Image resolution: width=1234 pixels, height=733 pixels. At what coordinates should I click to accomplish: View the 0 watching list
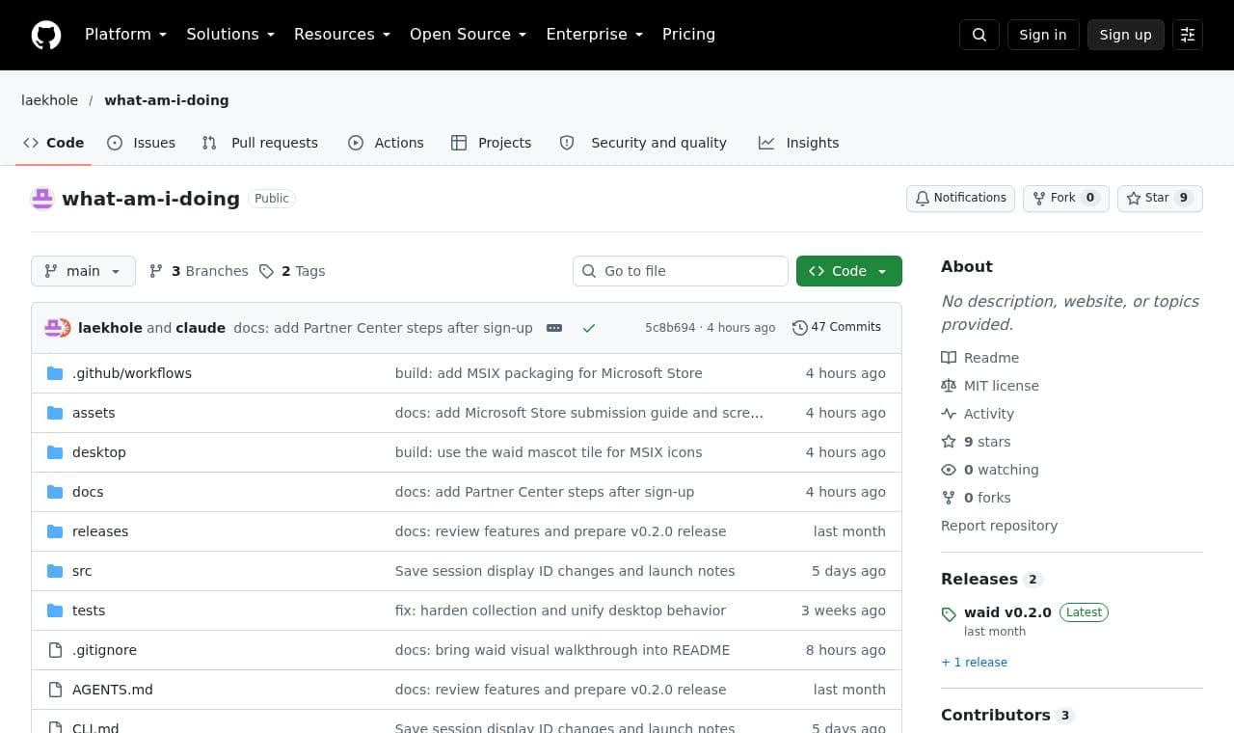click(990, 470)
